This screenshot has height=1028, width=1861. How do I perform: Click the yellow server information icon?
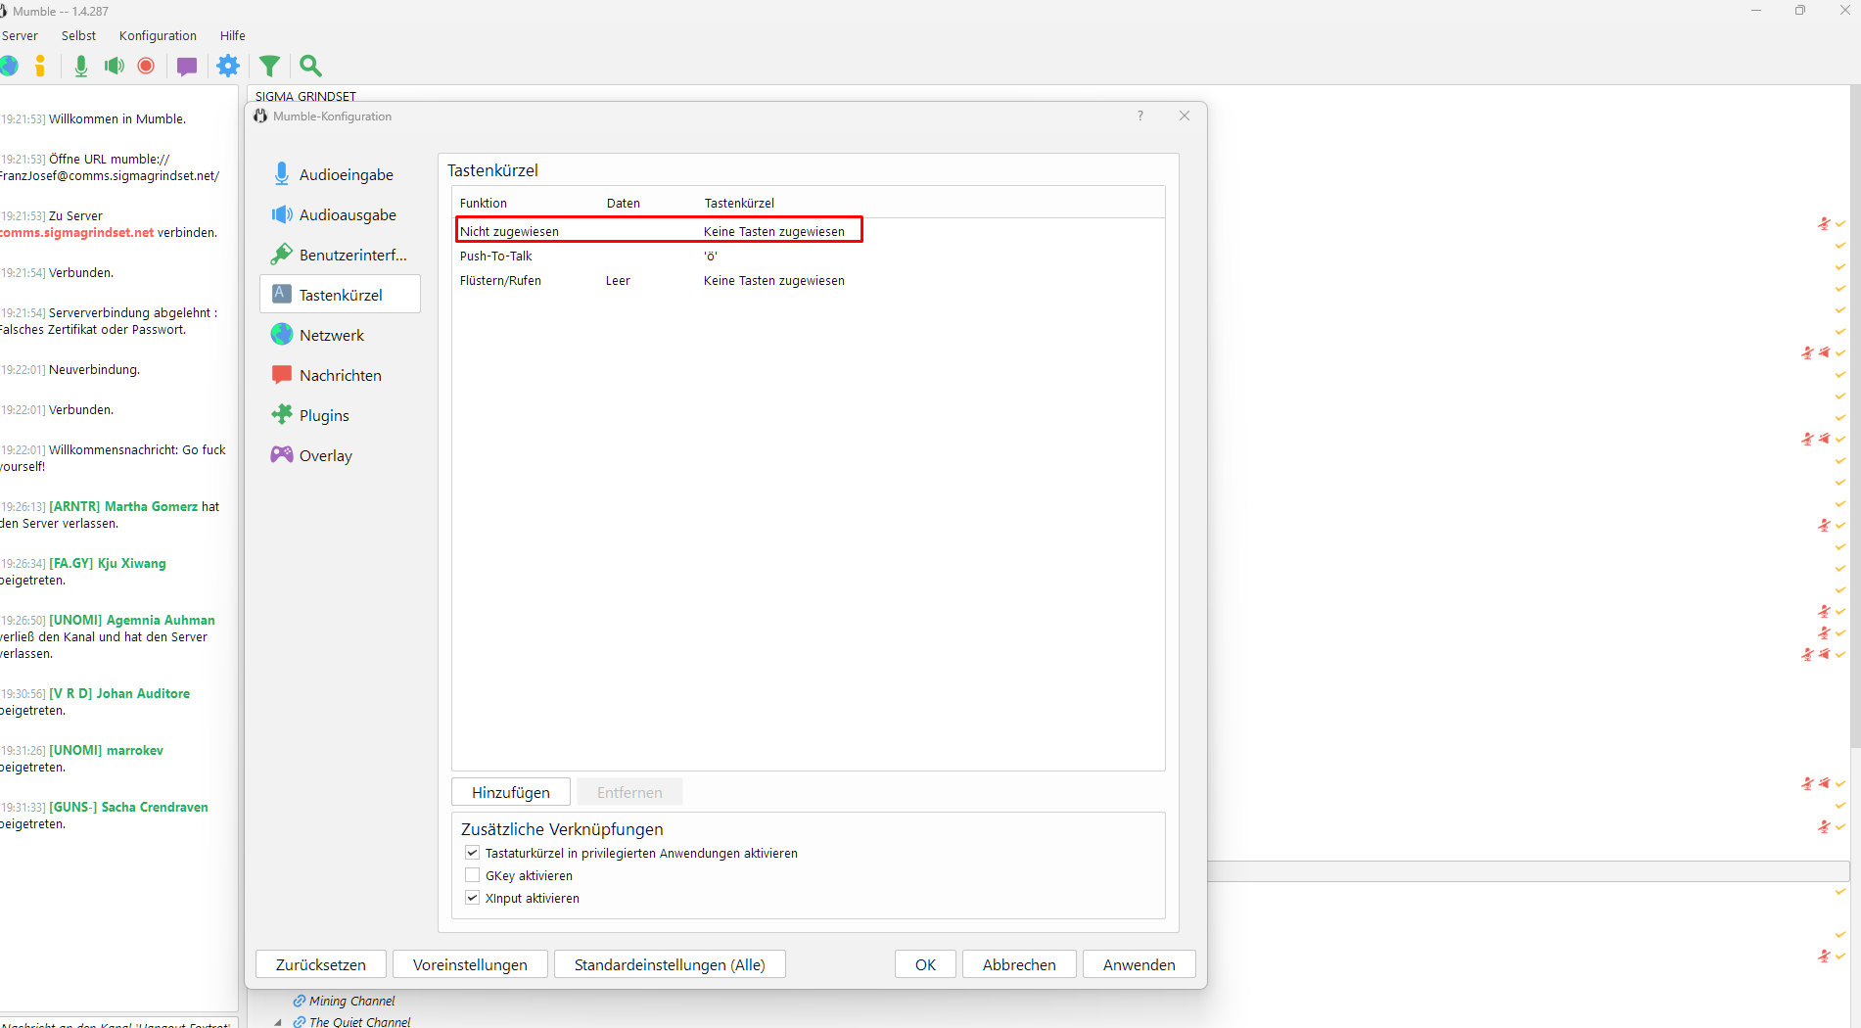click(40, 66)
